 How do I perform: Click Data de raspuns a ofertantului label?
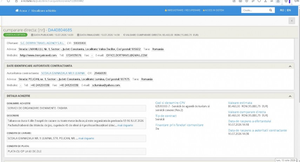tap(249, 121)
